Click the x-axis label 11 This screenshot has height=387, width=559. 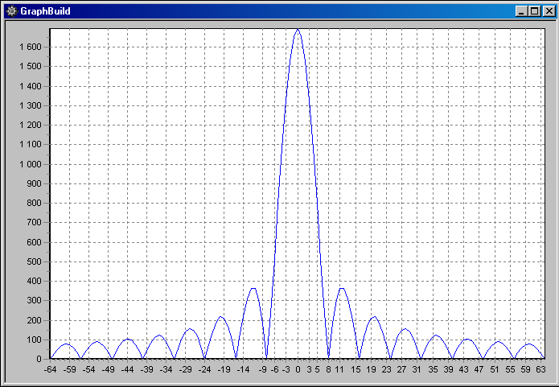(340, 369)
